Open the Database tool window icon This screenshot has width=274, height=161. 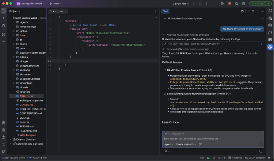[270, 25]
